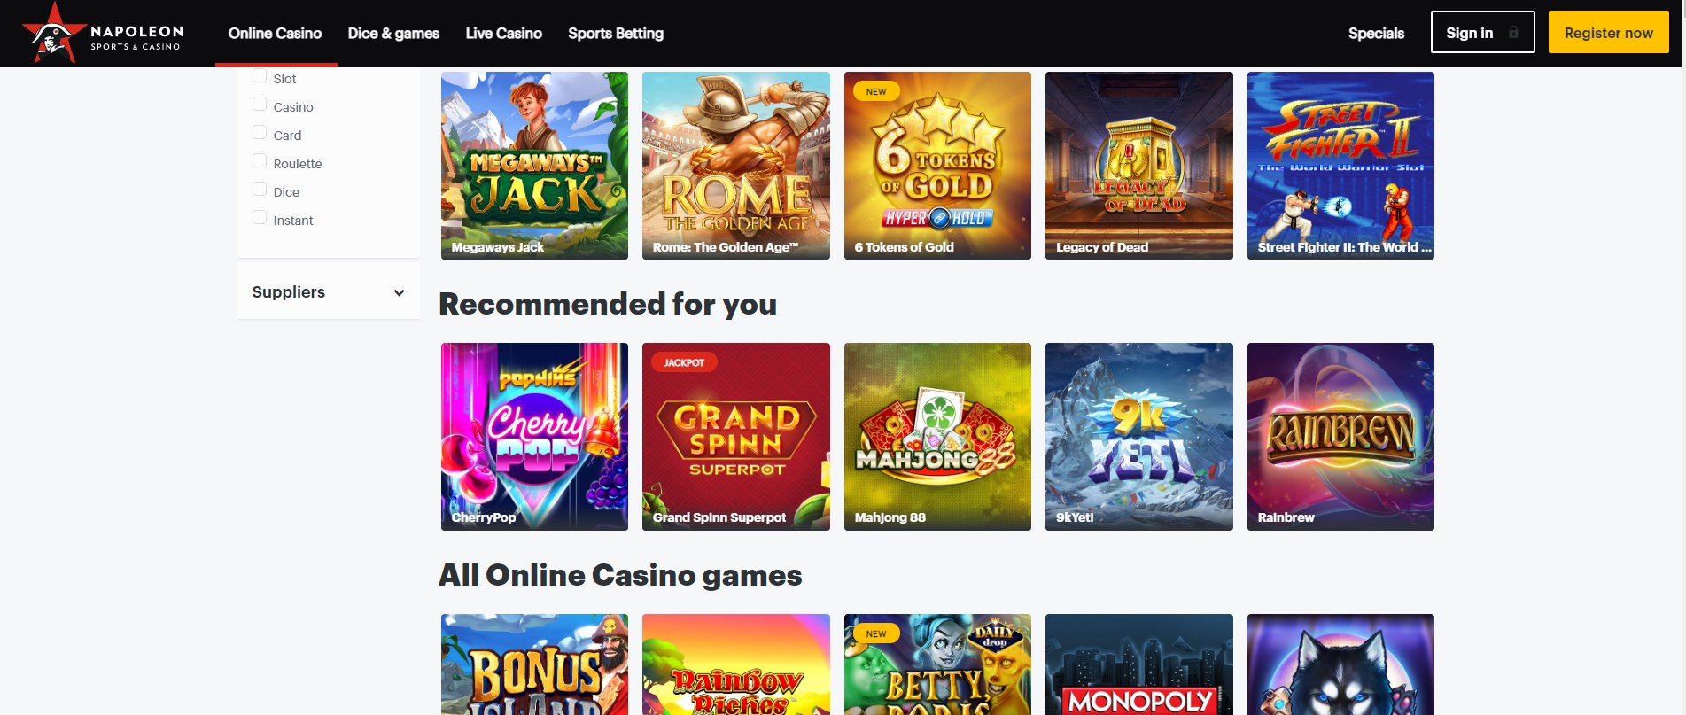This screenshot has width=1686, height=715.
Task: Launch the 9k Yeti game
Action: click(x=1139, y=437)
